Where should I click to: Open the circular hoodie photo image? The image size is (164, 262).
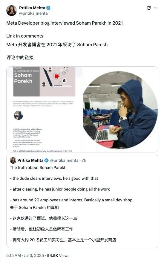coord(120,109)
